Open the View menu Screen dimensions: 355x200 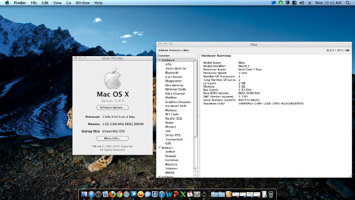pos(57,3)
